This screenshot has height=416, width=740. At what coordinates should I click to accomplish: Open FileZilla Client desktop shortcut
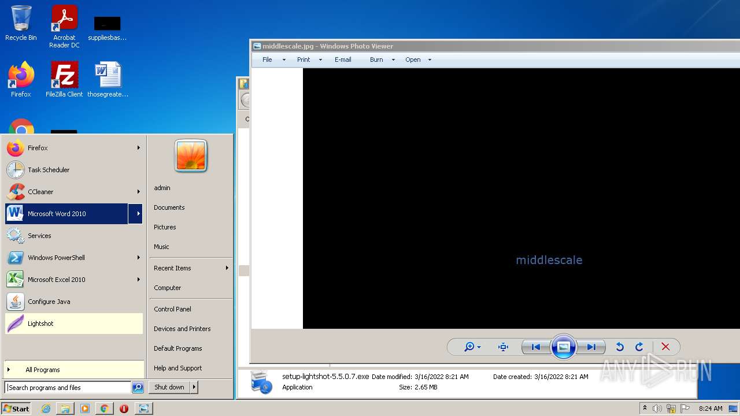[x=64, y=80]
